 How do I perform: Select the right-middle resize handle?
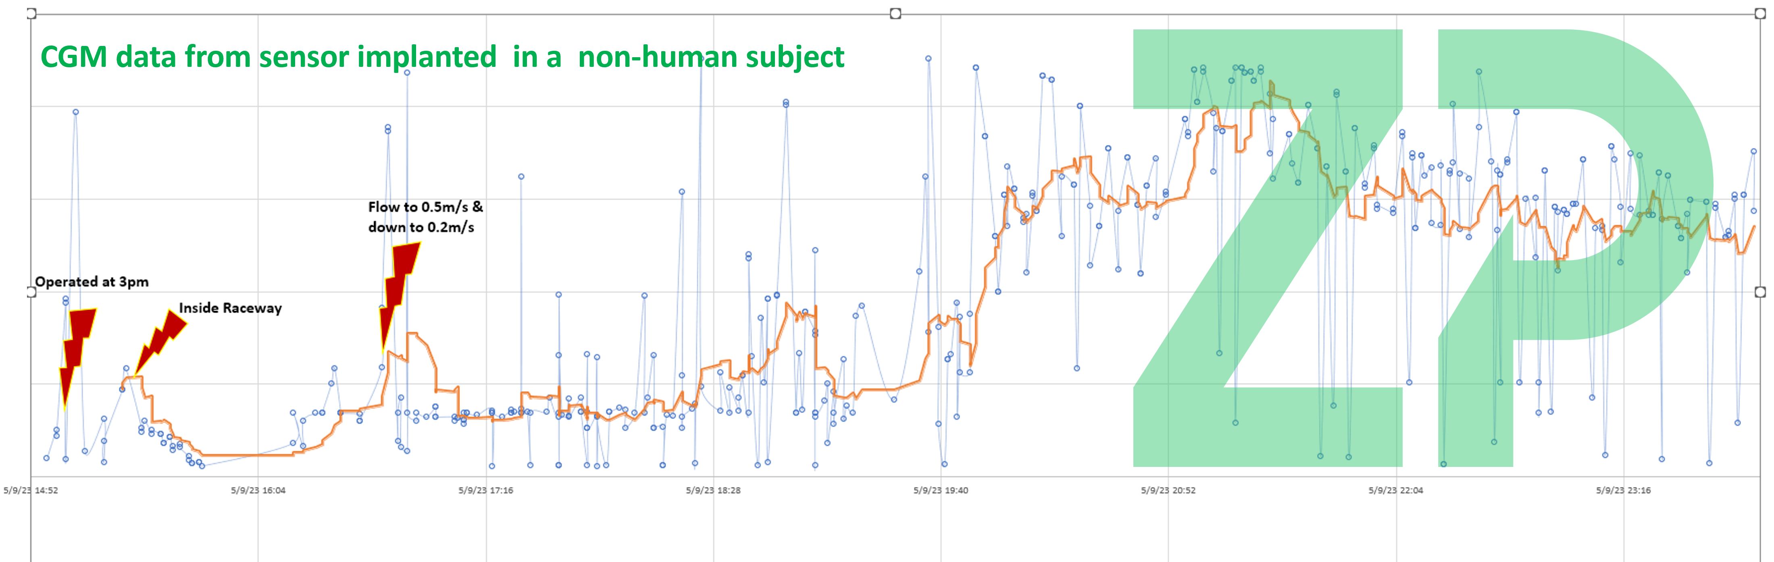pos(1759,292)
